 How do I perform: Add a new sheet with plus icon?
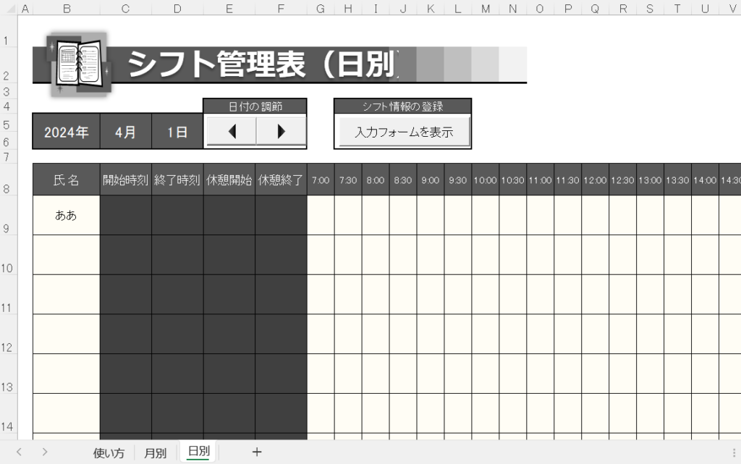[x=256, y=452]
